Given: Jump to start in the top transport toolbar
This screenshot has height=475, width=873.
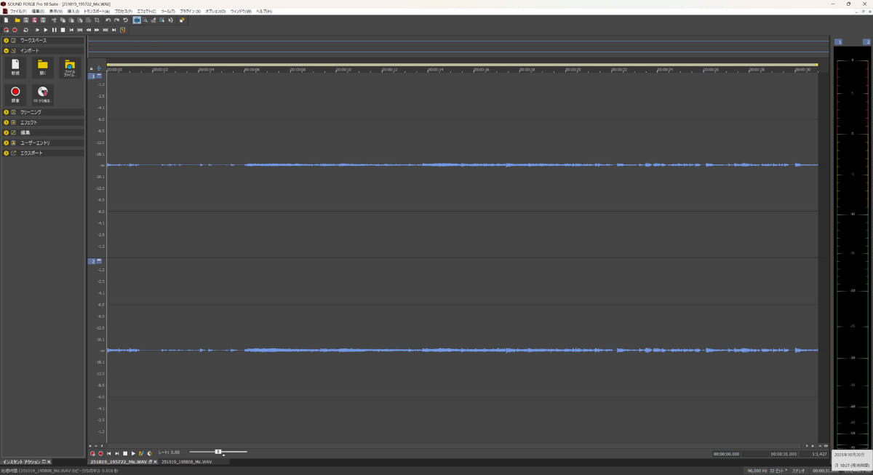Looking at the screenshot, I should tap(71, 30).
